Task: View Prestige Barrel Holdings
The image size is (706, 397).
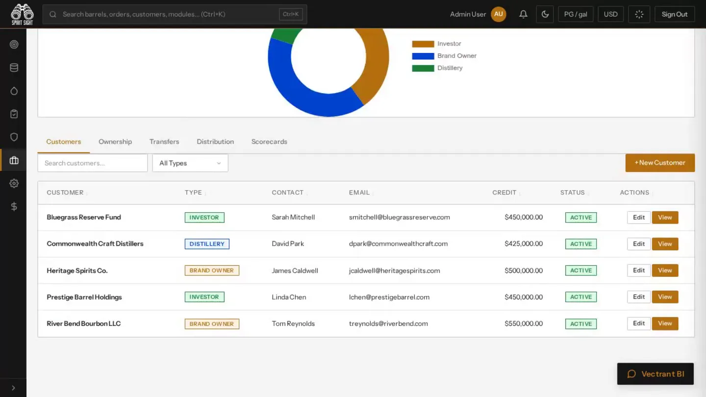Action: (x=665, y=297)
